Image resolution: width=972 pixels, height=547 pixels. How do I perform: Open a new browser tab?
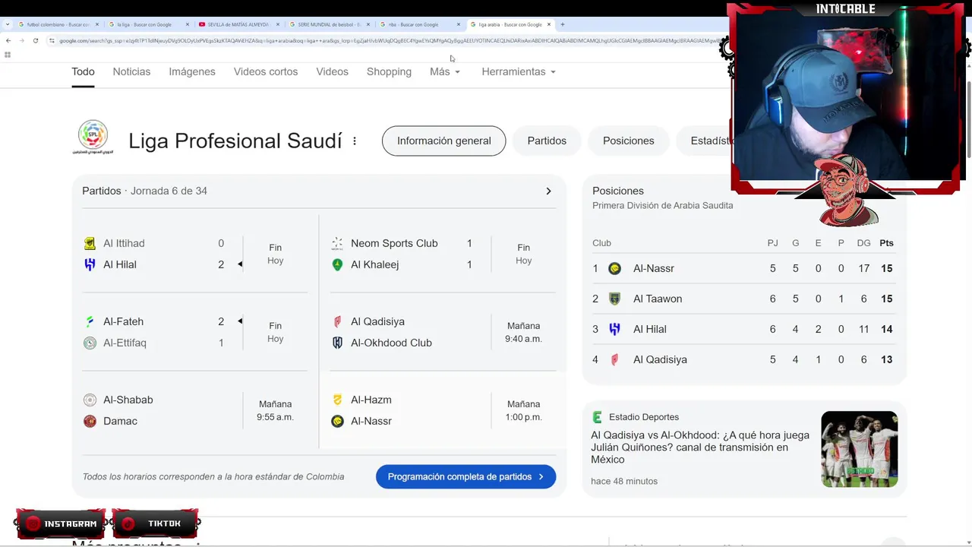click(563, 24)
